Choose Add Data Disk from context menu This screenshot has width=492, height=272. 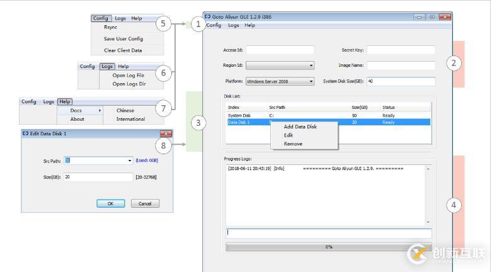(300, 127)
